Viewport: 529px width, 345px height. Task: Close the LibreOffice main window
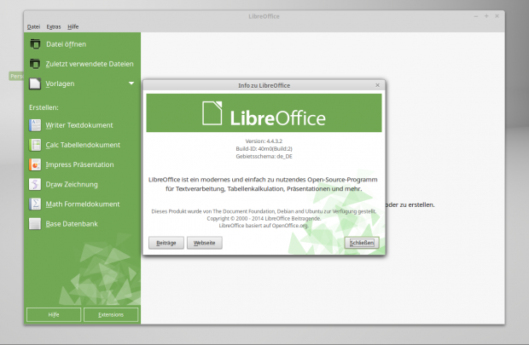click(497, 16)
